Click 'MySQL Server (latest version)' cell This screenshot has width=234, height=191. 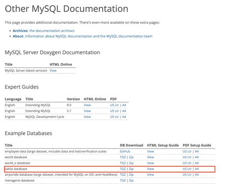click(26, 71)
